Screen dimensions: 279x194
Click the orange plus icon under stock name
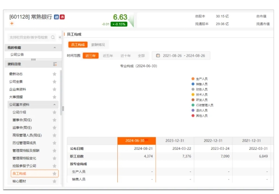[x=12, y=23]
